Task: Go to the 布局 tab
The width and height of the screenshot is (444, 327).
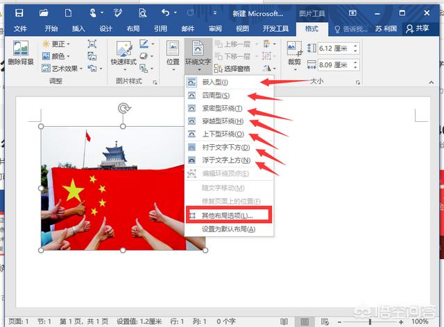Action: click(133, 28)
